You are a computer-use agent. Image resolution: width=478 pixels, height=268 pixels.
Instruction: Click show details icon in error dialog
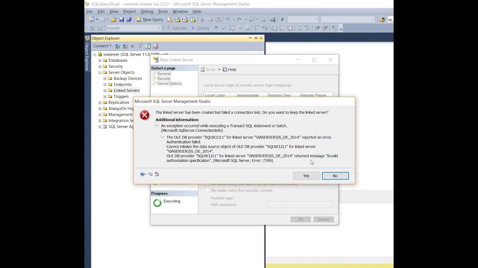click(x=157, y=174)
